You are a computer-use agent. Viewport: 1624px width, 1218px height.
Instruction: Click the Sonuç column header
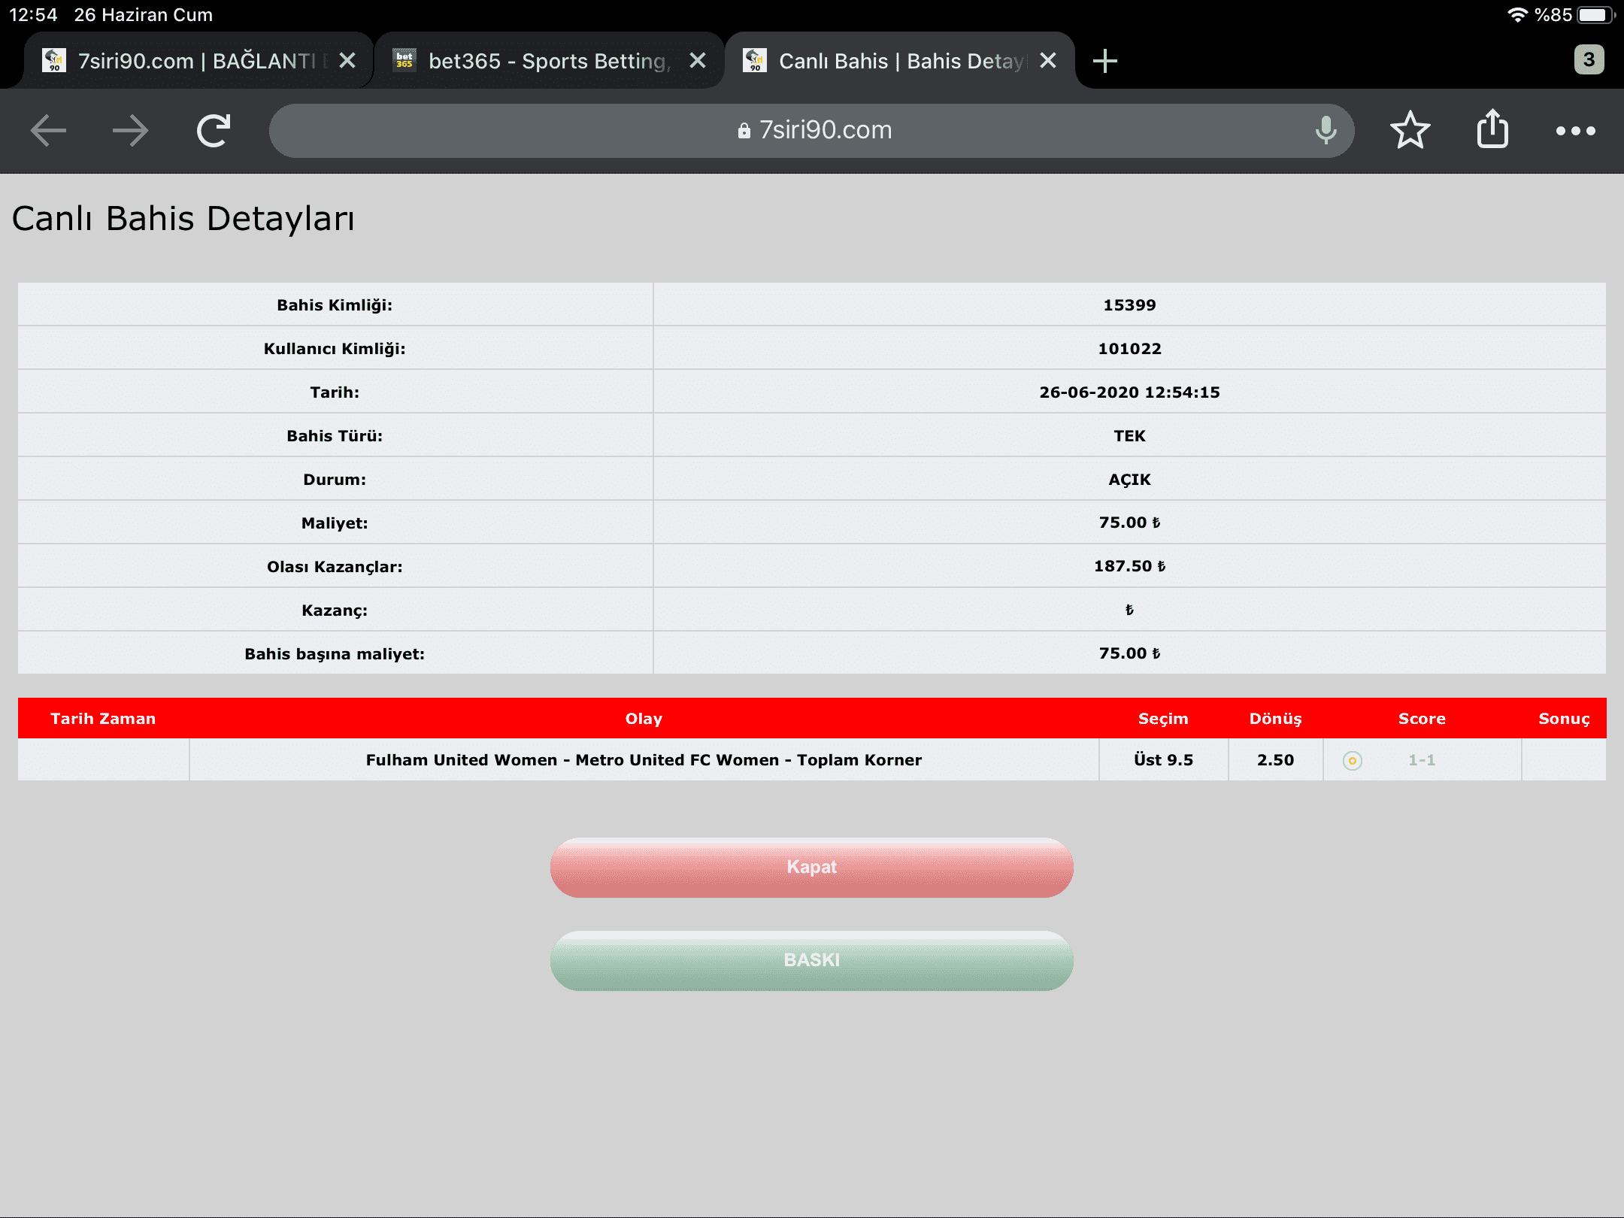click(x=1564, y=719)
